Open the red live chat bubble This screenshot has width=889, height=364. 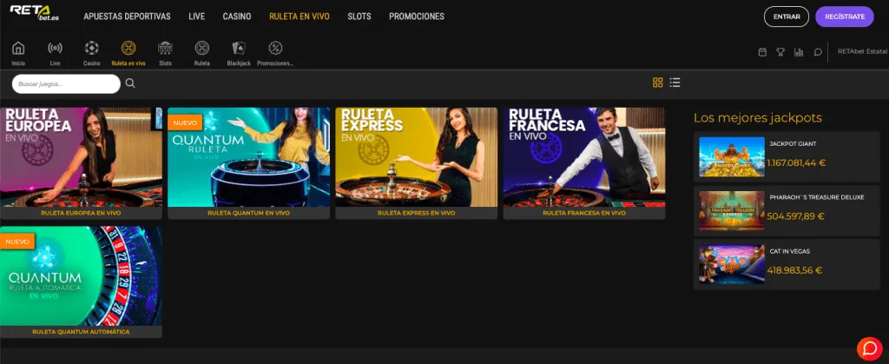point(870,348)
